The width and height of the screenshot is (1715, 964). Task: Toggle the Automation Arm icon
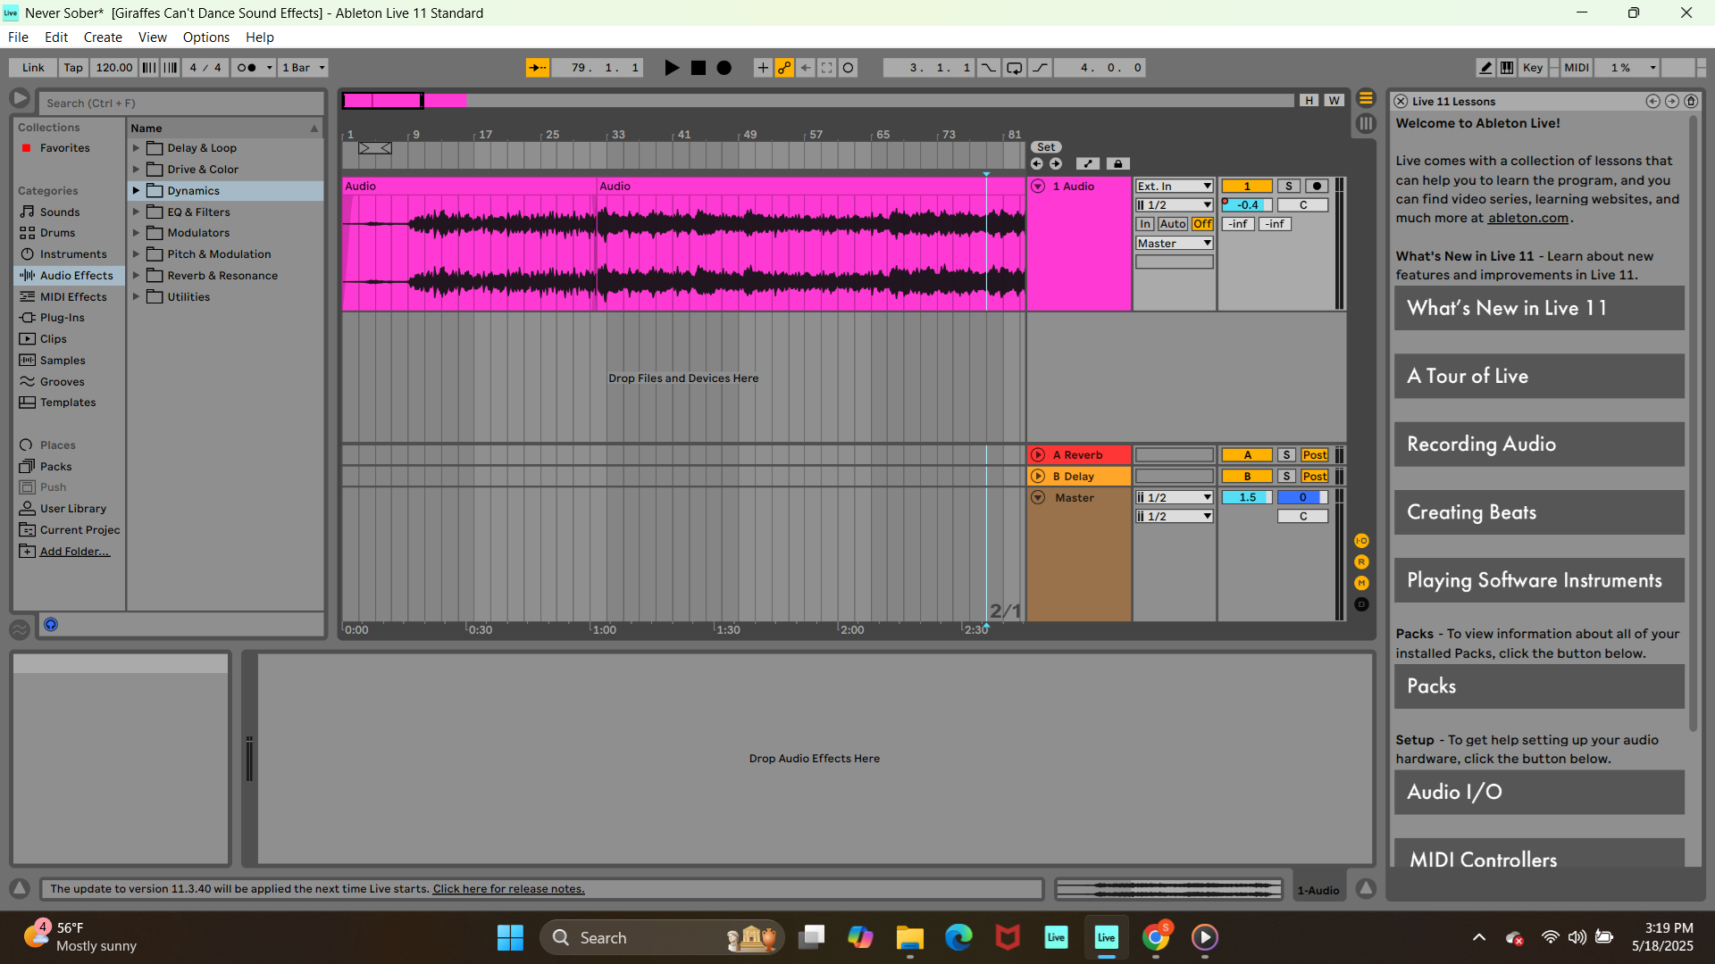[784, 68]
